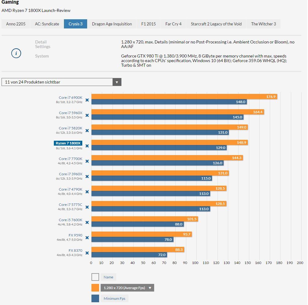Click the 95.7 average fps bar
Screen dimensions: 308x305
[142, 234]
